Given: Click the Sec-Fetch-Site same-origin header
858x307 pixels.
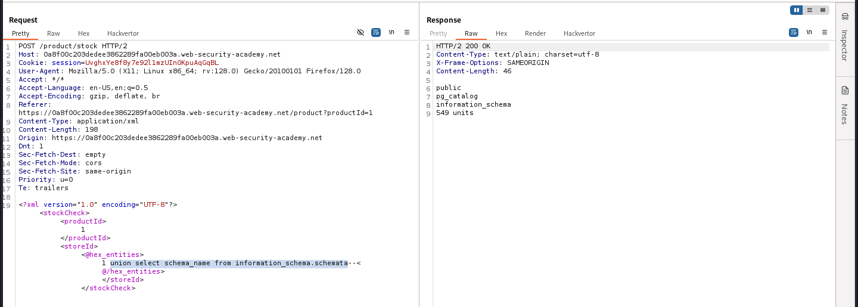Looking at the screenshot, I should tap(74, 171).
